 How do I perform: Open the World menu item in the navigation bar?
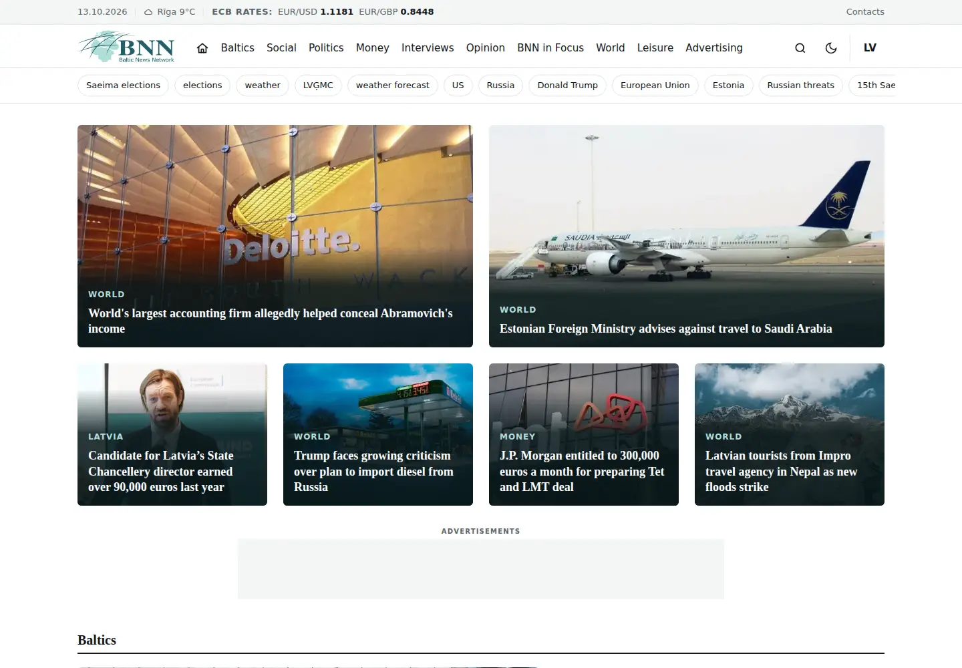click(611, 48)
